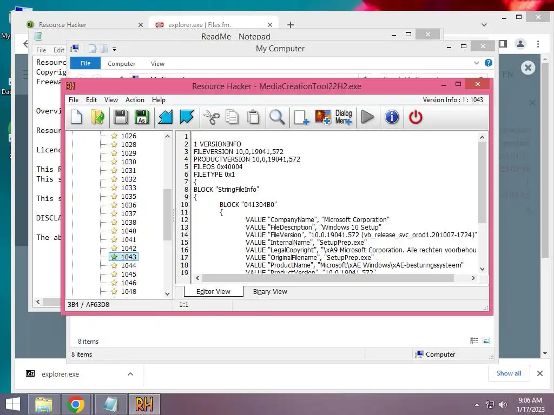The height and width of the screenshot is (415, 554).
Task: Open the Computer ribbon tab in My Computer
Action: 122,64
